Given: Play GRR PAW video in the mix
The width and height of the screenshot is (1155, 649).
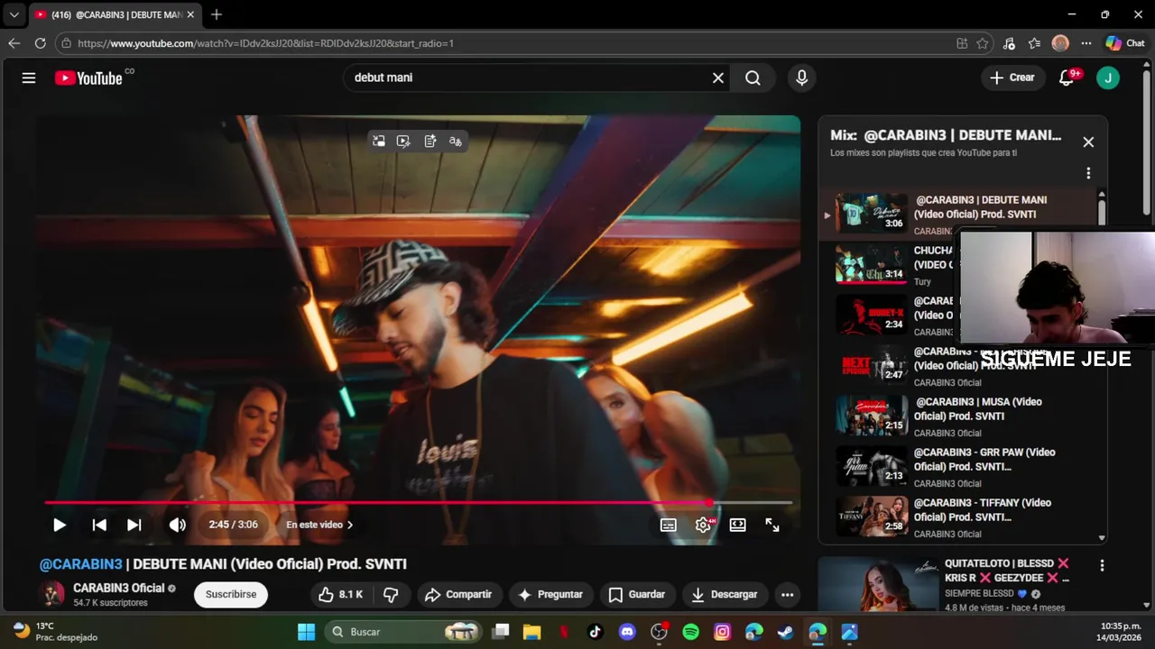Looking at the screenshot, I should click(x=956, y=467).
